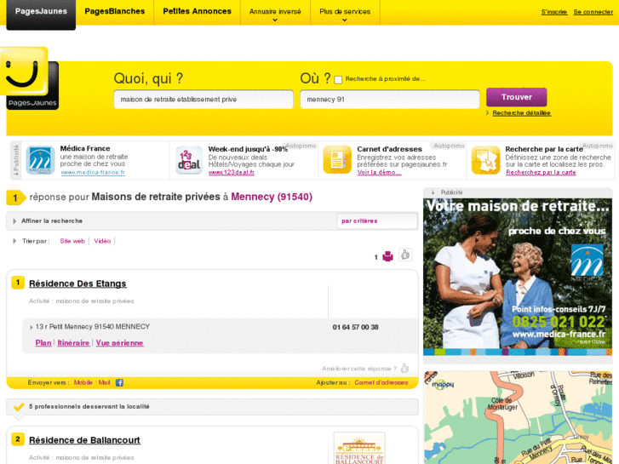619x464 pixels.
Task: Open Résidence de Ballancourt listing
Action: 84,440
